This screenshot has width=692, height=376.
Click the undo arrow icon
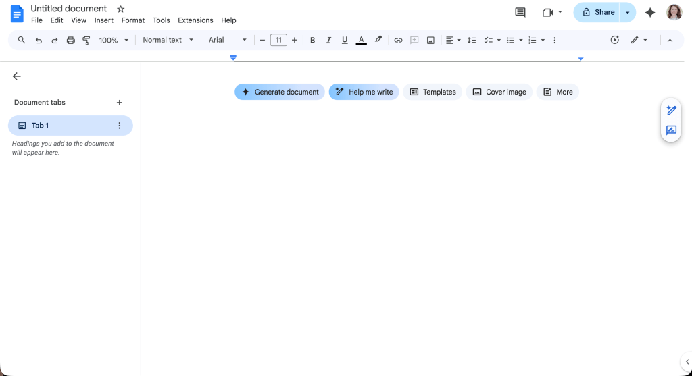coord(39,41)
